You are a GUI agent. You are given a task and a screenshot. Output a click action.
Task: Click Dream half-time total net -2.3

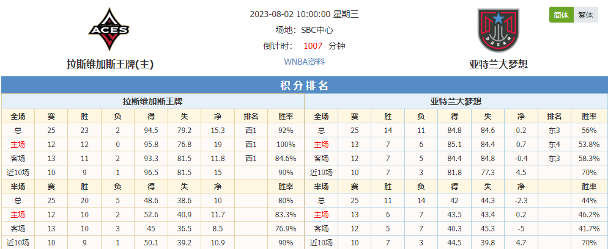521,201
